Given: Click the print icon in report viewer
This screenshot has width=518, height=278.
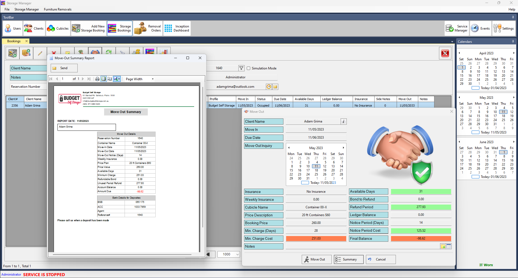Looking at the screenshot, I should (x=97, y=79).
